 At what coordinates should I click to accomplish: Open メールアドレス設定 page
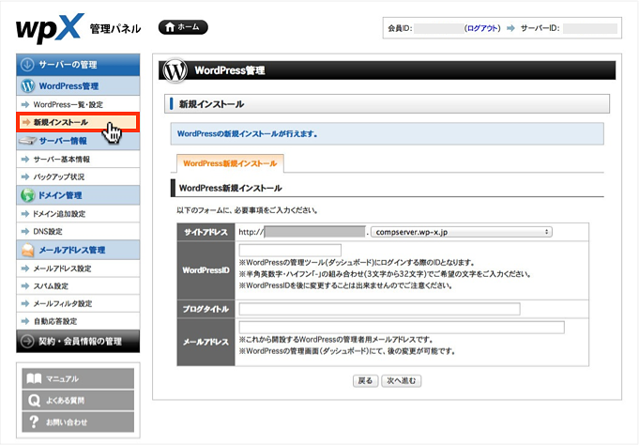(78, 269)
